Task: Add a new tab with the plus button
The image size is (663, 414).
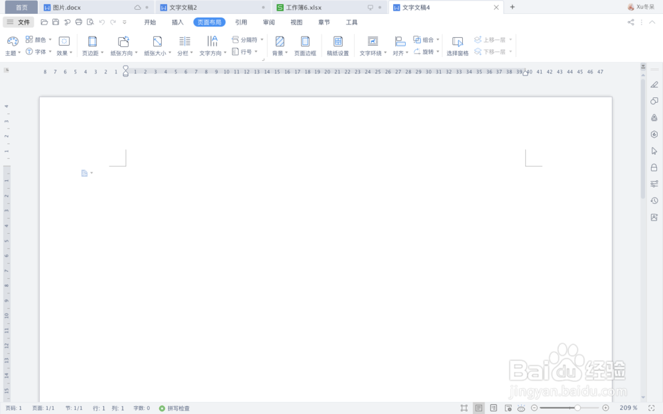Action: pyautogui.click(x=512, y=7)
